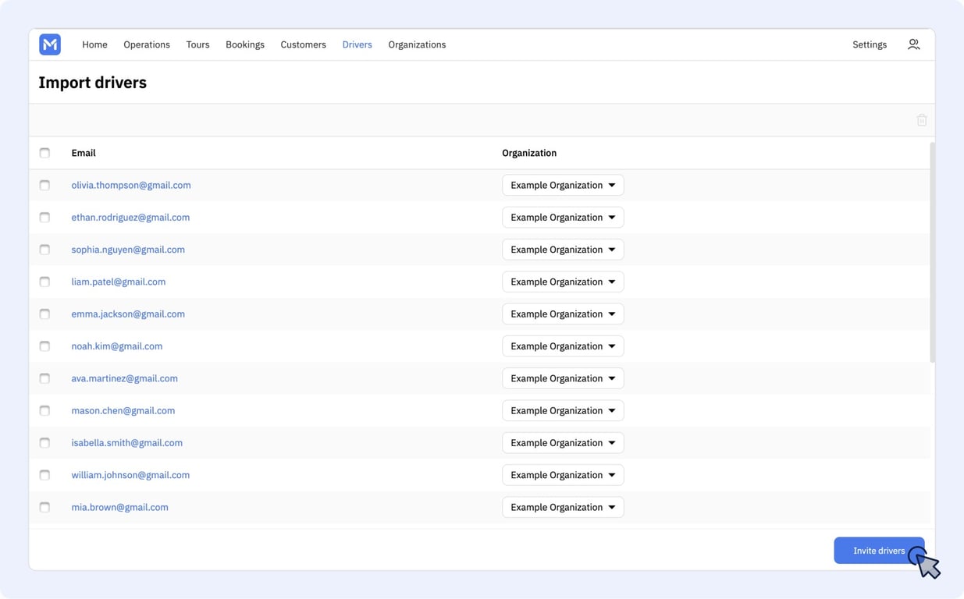Tick checkbox for ava.martinez@gmail.com

[x=44, y=378]
